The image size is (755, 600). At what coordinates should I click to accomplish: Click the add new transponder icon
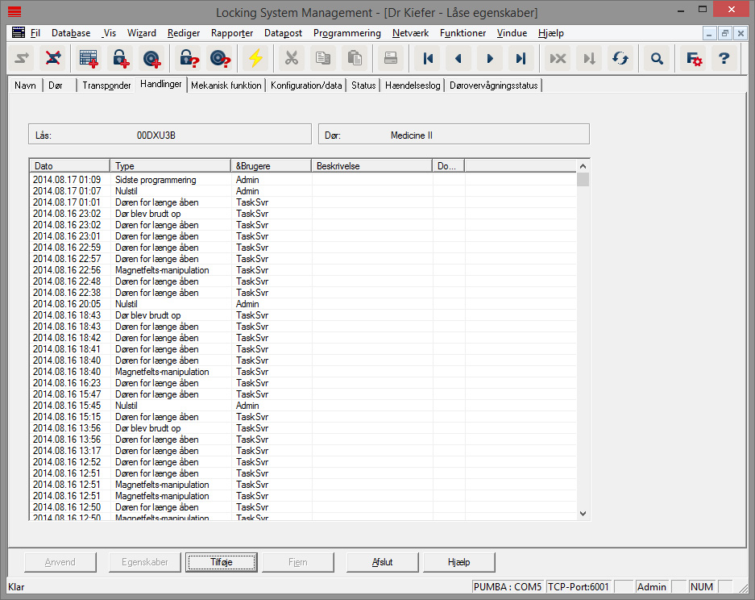point(151,58)
